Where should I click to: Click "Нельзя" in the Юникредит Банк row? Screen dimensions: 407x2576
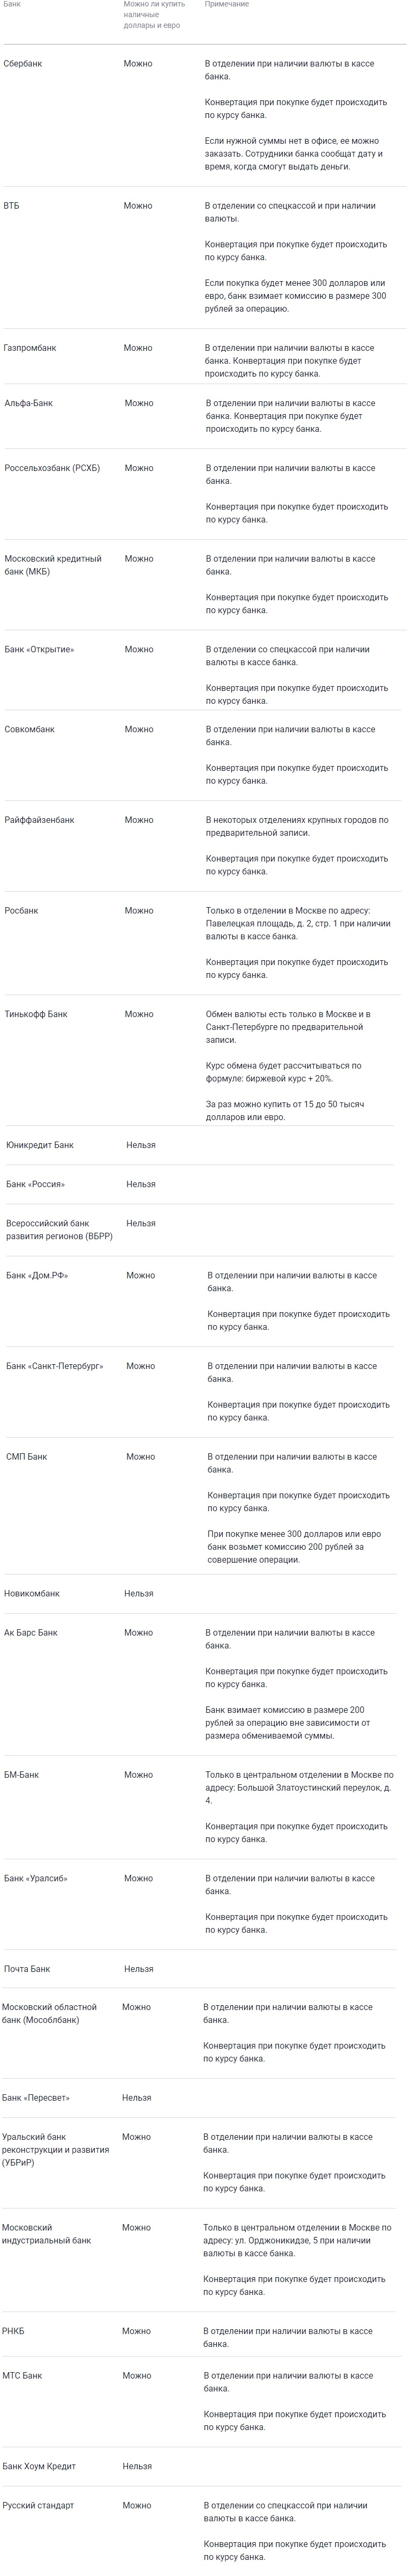(141, 1145)
